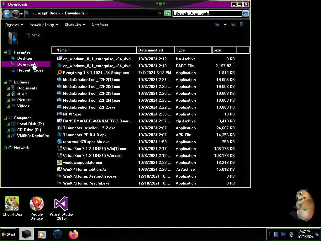Sort by the Type column header
Screen dimensions: 321x241
[193, 50]
